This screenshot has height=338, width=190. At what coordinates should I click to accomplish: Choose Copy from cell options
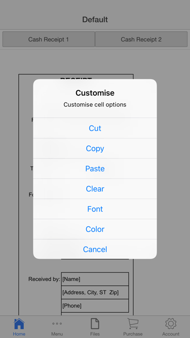coord(95,148)
